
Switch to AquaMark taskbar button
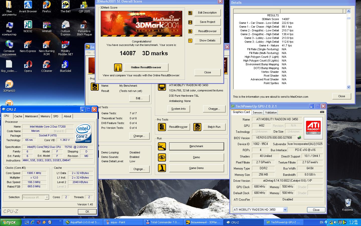(x=83, y=222)
